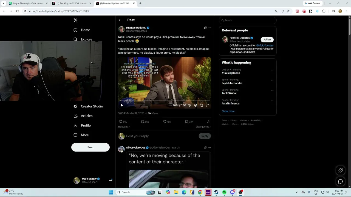
Task: Click the share icon on the post
Action: [x=209, y=122]
